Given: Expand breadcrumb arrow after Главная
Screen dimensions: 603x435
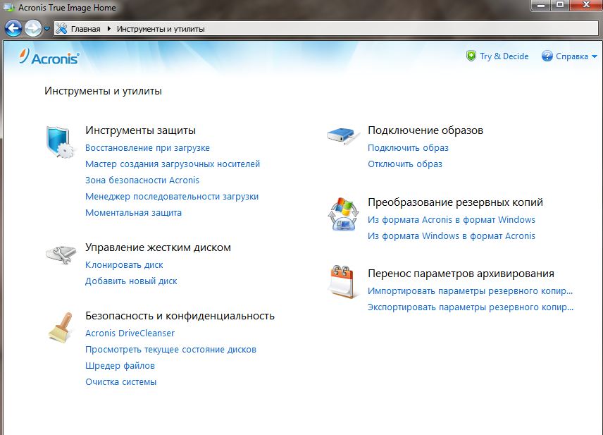Looking at the screenshot, I should (x=108, y=29).
